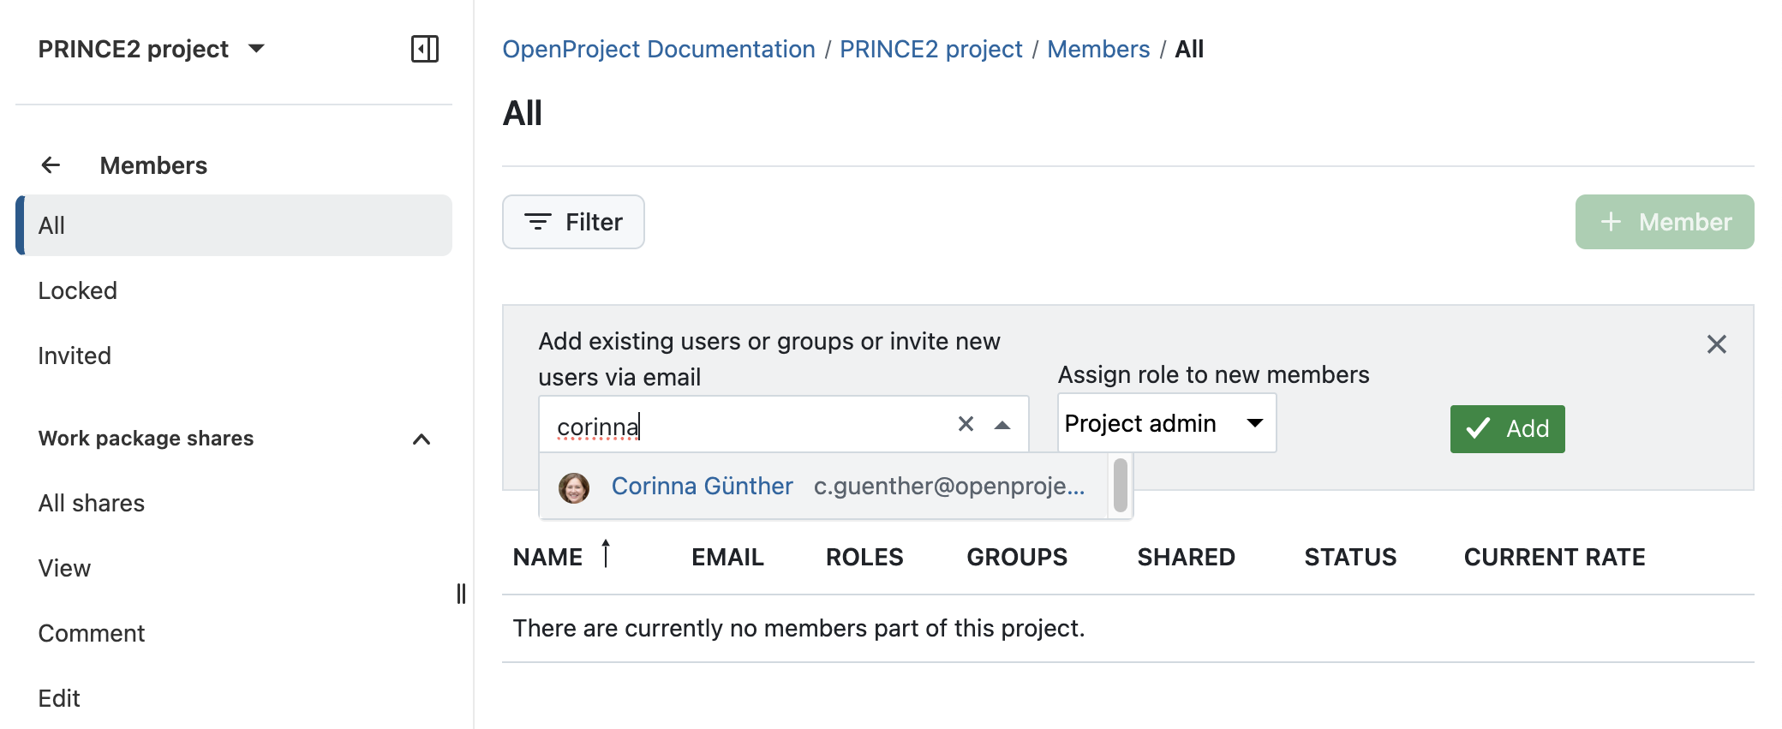
Task: Select the Locked members menu item
Action: click(78, 290)
